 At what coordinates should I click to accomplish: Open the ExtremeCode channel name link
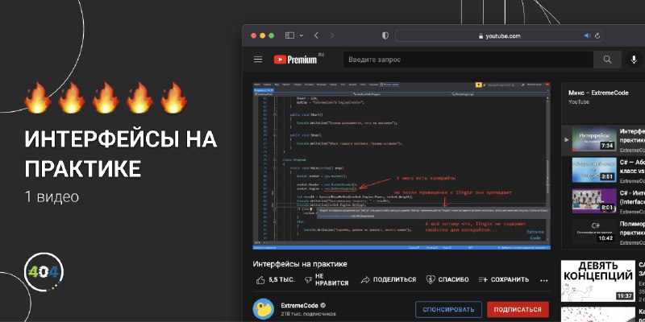tap(299, 306)
